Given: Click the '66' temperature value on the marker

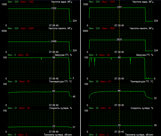Looking at the screenshot, I should pos(119,91).
